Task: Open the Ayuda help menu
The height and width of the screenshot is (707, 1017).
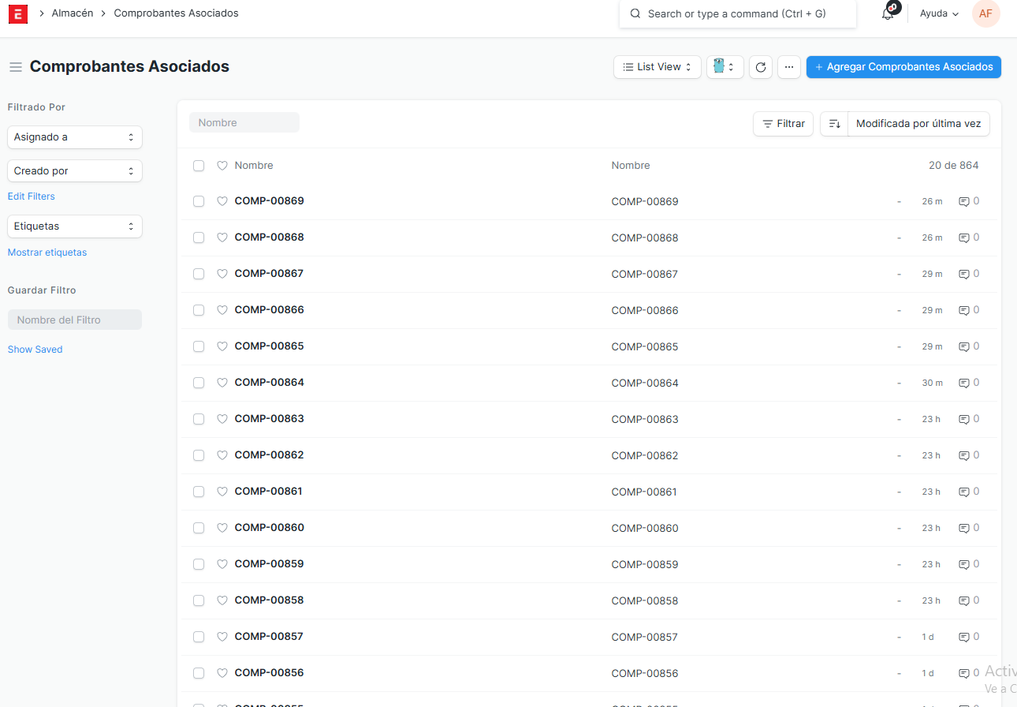Action: [x=939, y=13]
